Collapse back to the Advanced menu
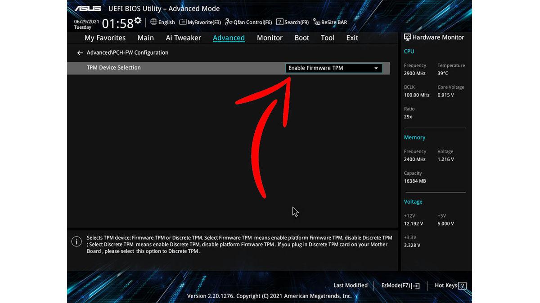540x303 pixels. pyautogui.click(x=80, y=53)
